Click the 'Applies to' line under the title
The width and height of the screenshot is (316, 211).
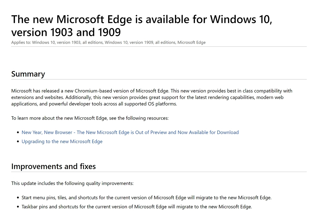108,42
